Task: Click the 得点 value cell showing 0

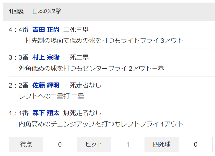Action: (60, 145)
